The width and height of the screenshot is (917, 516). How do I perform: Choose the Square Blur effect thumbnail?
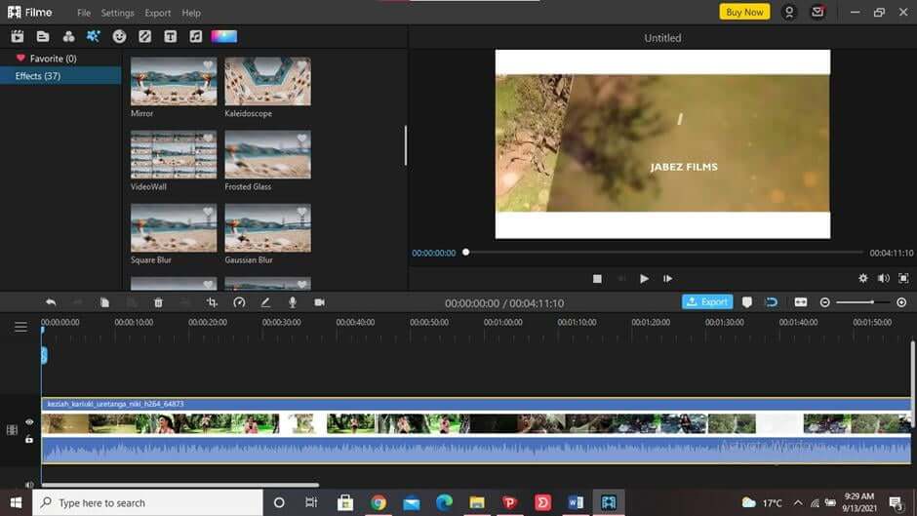(x=174, y=228)
